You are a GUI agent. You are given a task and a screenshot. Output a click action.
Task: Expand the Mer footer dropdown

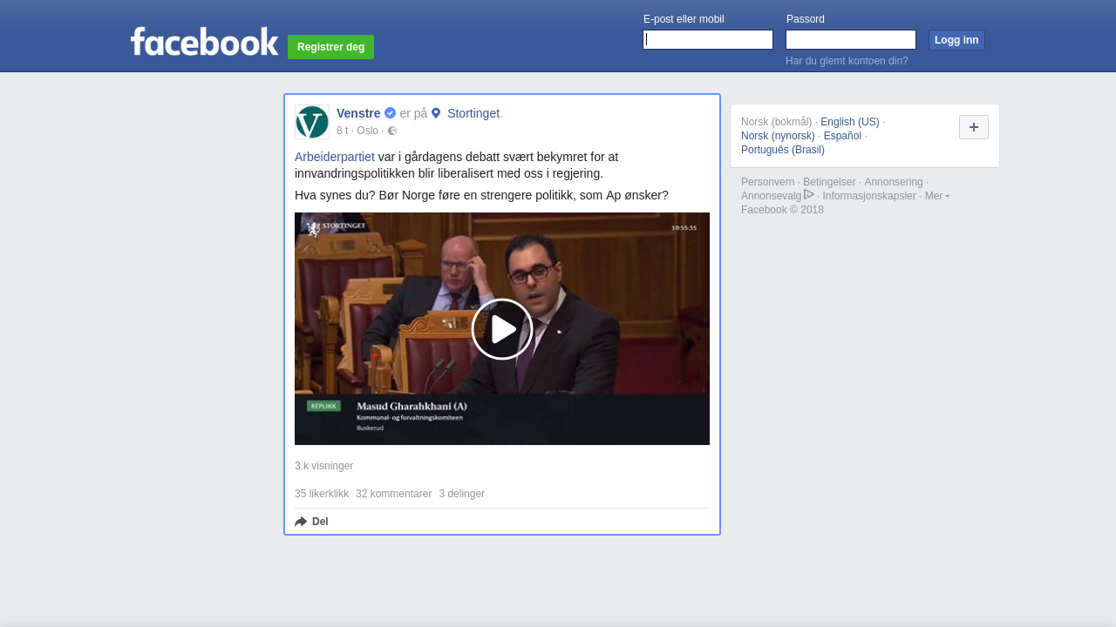click(x=937, y=196)
